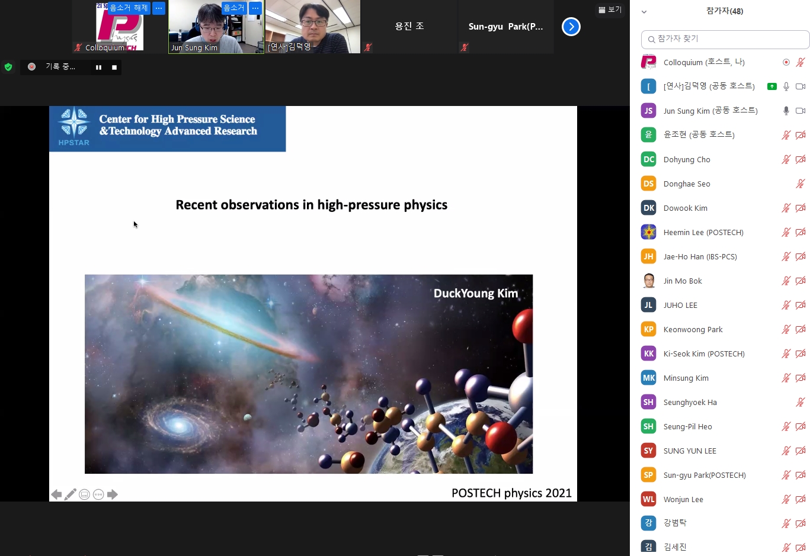Open more options on Colloquium video tile

click(x=159, y=8)
